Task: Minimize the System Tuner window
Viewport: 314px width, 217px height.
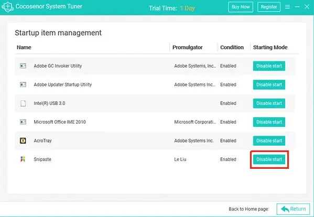Action: [297, 7]
